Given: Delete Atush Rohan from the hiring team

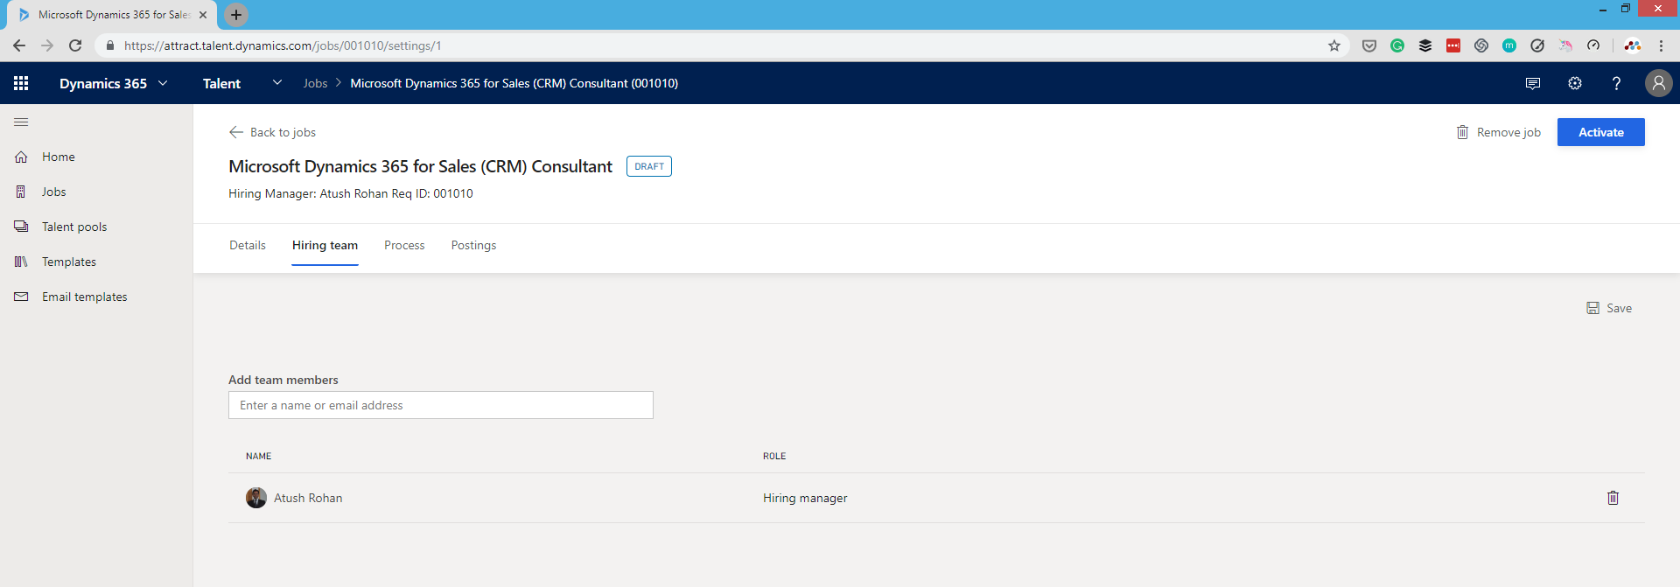Looking at the screenshot, I should click(x=1613, y=498).
